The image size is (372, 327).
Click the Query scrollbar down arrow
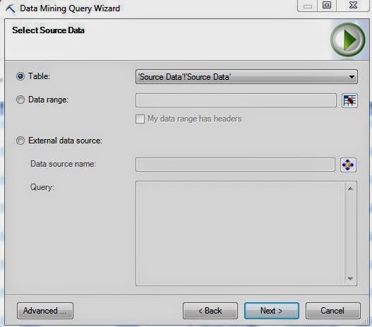click(x=350, y=278)
